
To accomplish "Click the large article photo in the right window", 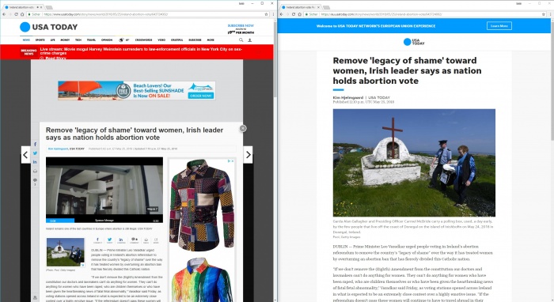I will tap(414, 163).
